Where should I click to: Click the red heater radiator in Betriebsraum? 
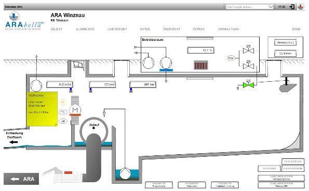[x=201, y=65]
